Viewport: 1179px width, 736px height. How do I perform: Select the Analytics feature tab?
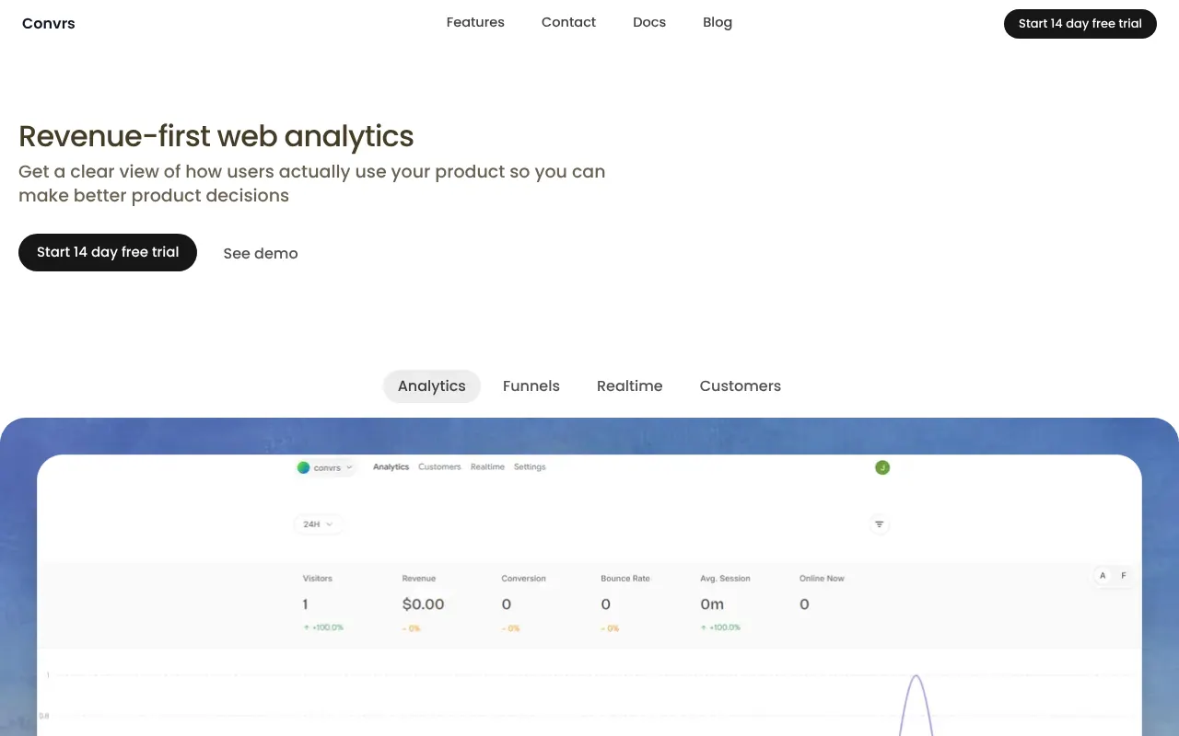432,385
